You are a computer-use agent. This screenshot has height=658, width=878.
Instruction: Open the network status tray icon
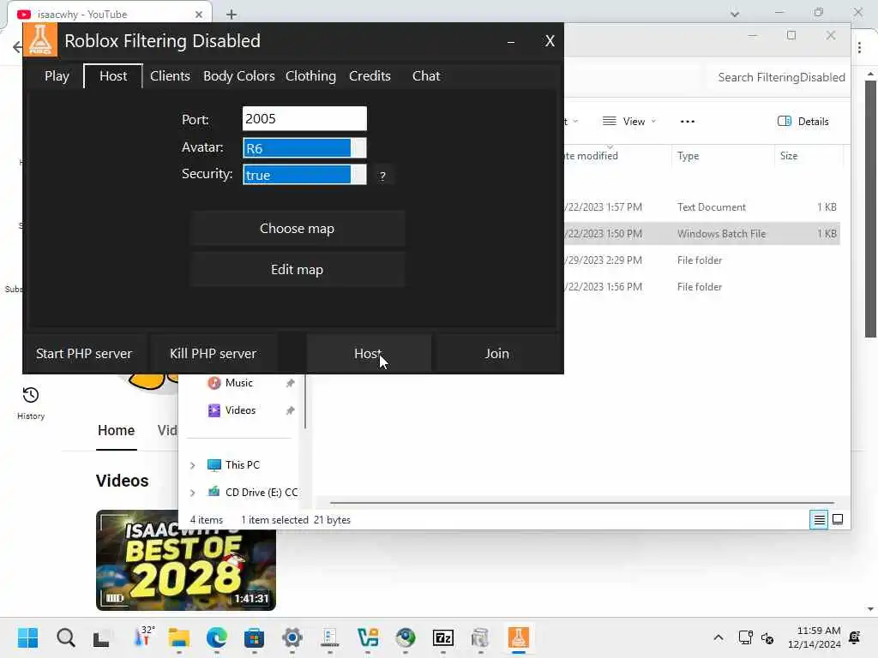745,637
